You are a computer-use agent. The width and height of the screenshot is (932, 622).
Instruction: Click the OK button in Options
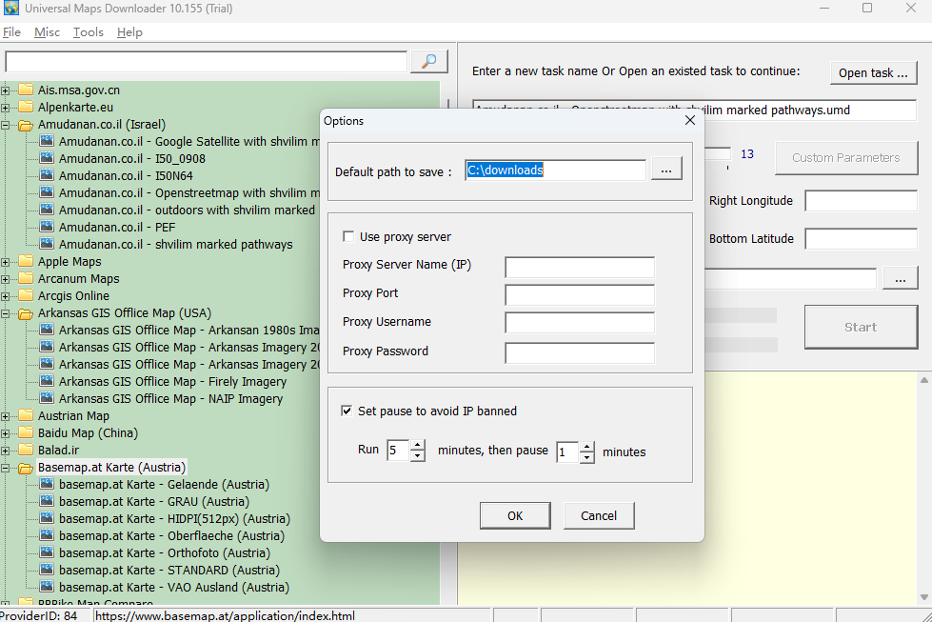click(514, 515)
